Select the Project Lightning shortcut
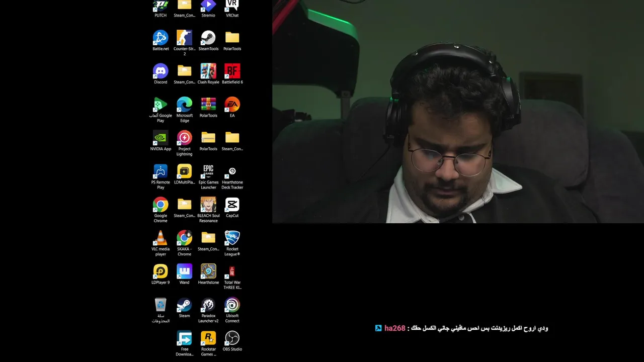The image size is (644, 362). pyautogui.click(x=184, y=143)
